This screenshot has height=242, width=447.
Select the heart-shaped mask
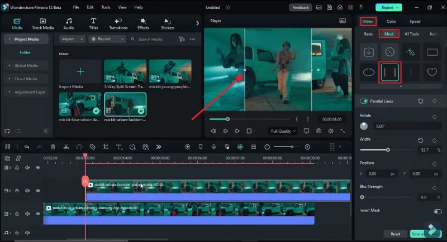coord(431,72)
